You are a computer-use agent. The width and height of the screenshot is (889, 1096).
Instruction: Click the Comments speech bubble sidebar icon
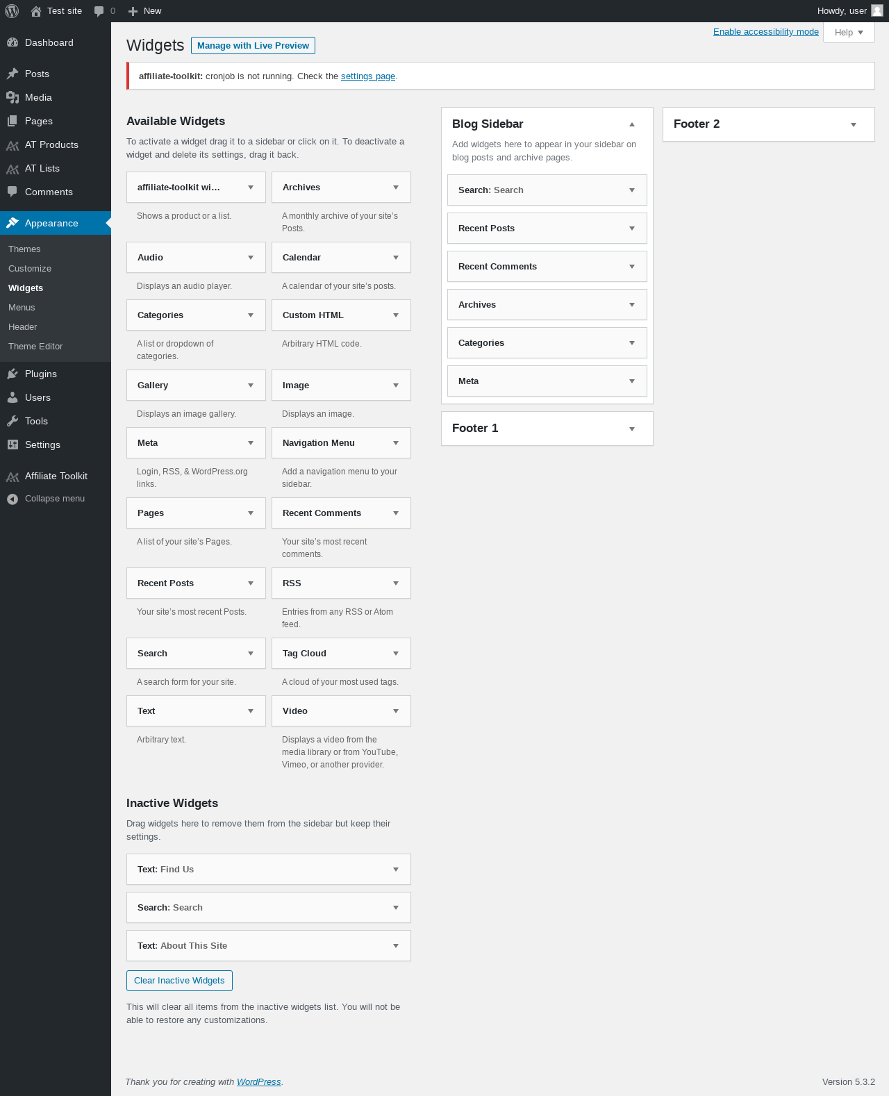click(13, 192)
